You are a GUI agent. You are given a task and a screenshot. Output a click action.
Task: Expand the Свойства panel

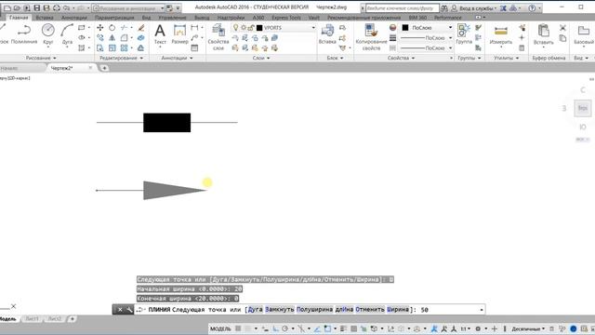(401, 58)
